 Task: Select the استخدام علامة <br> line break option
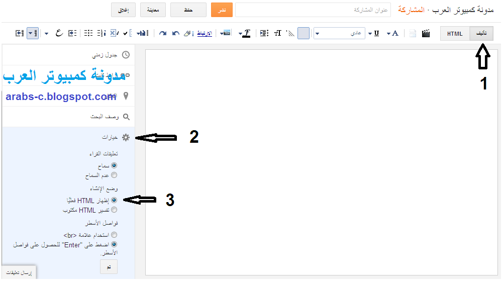(x=114, y=235)
